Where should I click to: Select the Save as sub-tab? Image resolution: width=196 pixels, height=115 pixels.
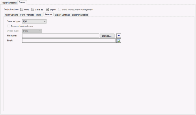[48, 14]
